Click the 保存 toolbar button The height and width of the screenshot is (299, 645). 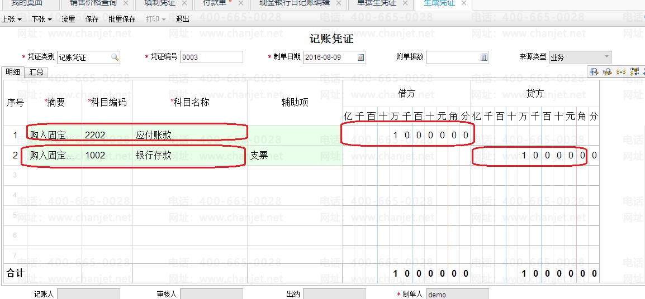pyautogui.click(x=92, y=20)
